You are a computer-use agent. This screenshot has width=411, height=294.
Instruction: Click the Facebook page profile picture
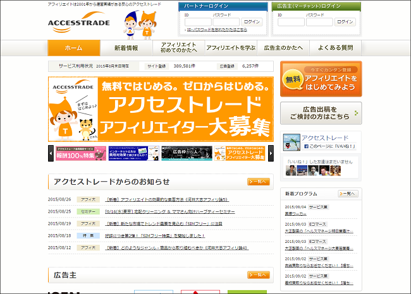click(x=291, y=142)
